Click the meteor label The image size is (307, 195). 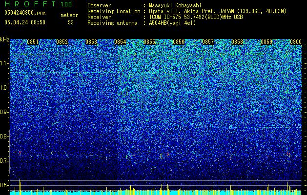[69, 15]
